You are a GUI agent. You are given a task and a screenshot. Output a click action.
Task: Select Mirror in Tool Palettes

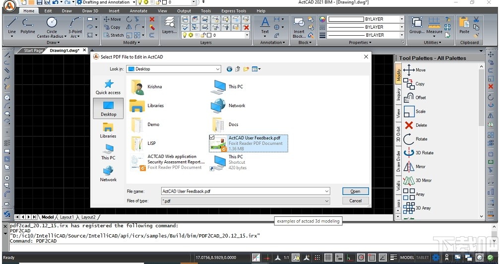(414, 166)
